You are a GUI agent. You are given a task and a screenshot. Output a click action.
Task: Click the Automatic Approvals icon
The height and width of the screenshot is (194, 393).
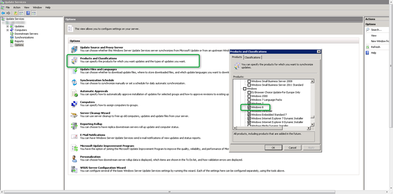[x=74, y=93]
